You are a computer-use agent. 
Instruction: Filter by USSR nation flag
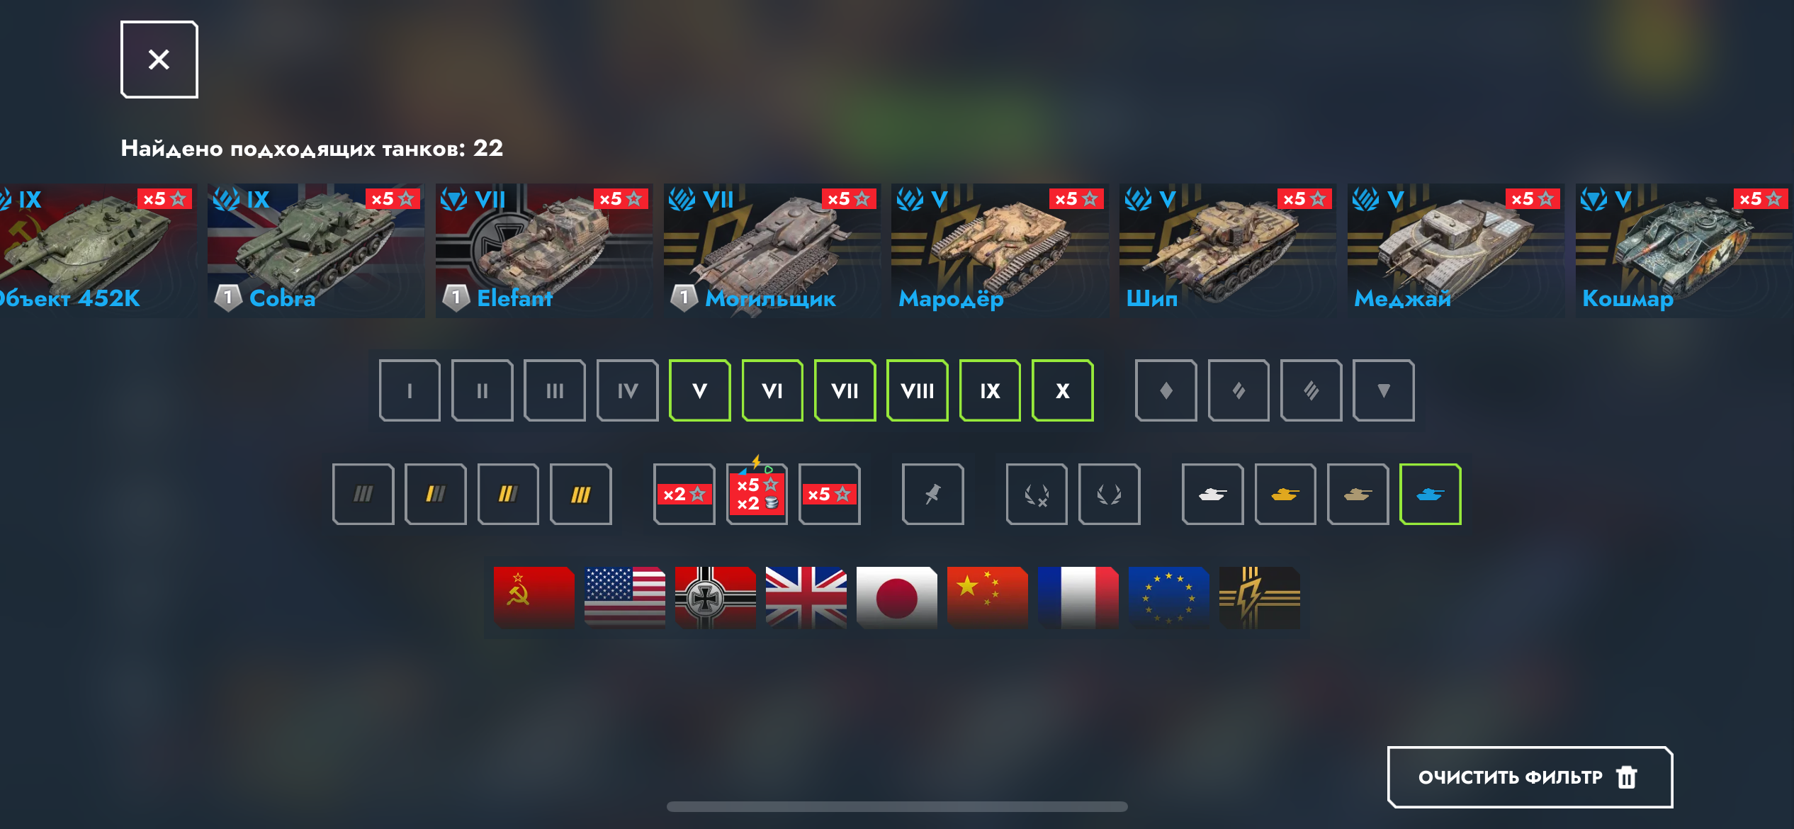tap(534, 597)
